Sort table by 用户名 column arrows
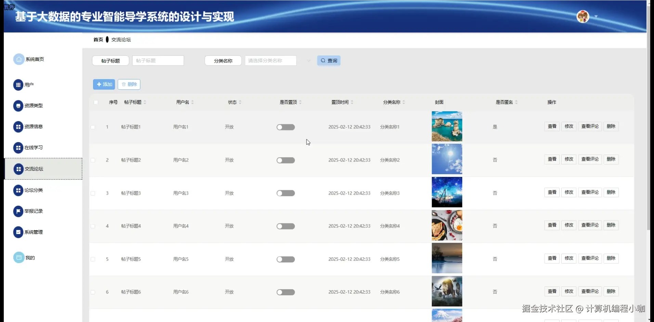654x322 pixels. [x=193, y=102]
